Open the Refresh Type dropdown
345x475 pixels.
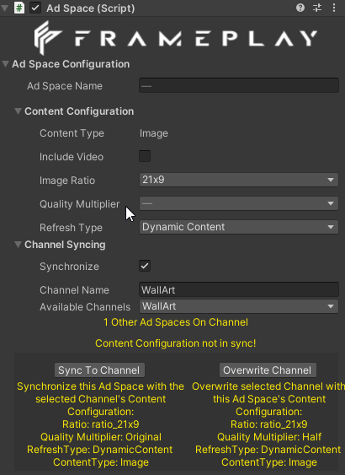coord(239,227)
